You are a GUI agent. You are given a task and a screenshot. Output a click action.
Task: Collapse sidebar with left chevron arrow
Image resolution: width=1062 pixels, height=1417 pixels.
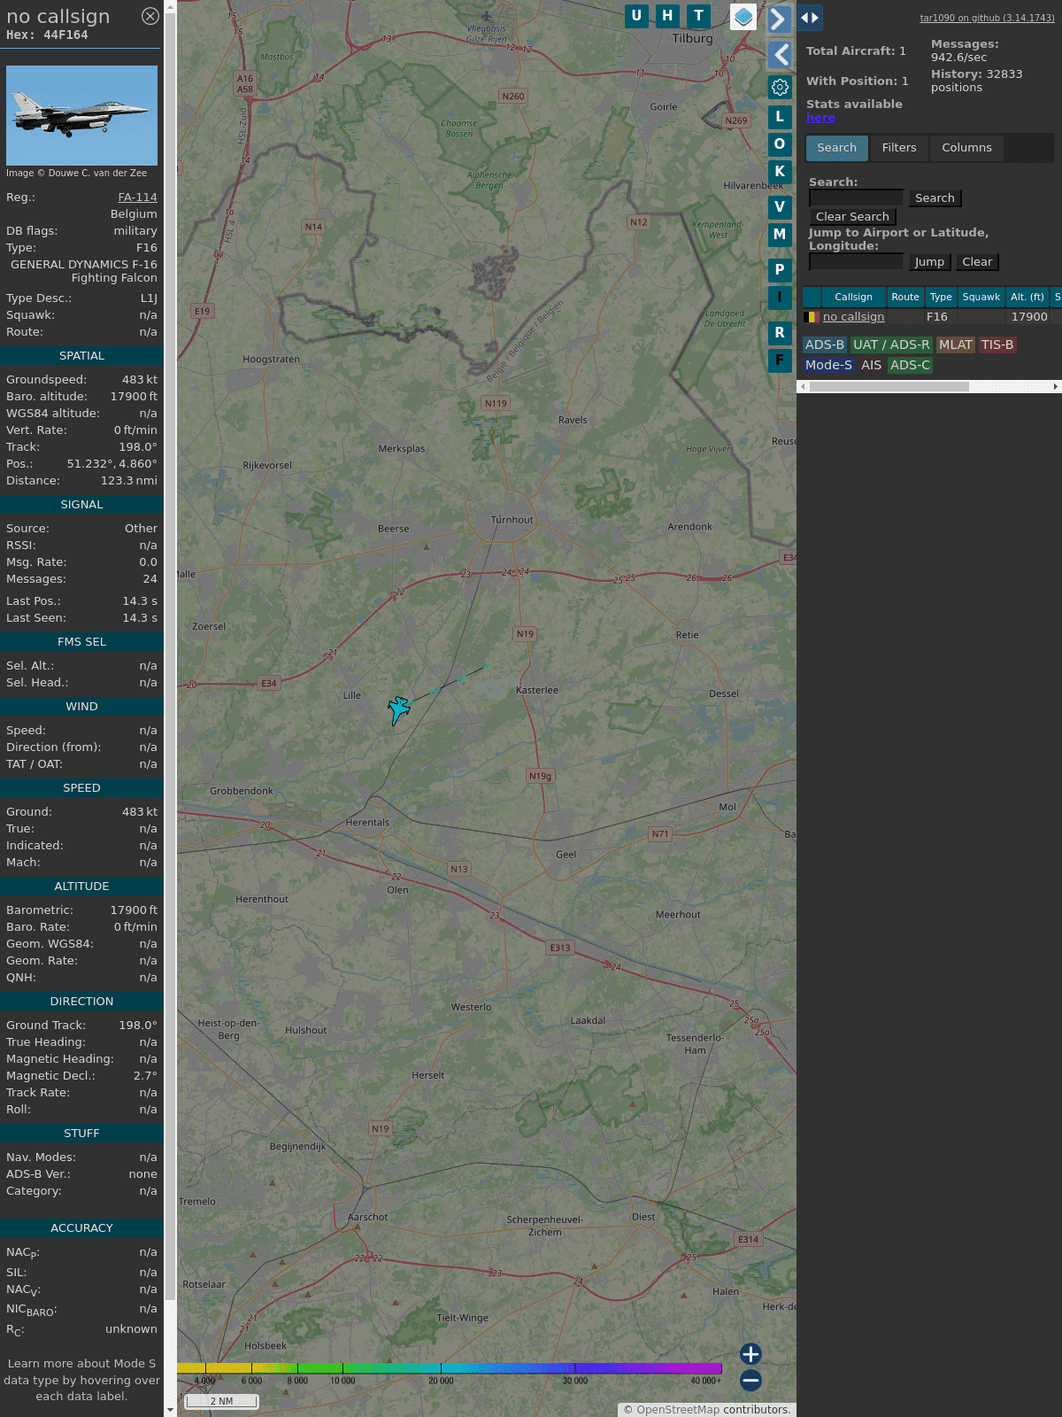tap(780, 55)
